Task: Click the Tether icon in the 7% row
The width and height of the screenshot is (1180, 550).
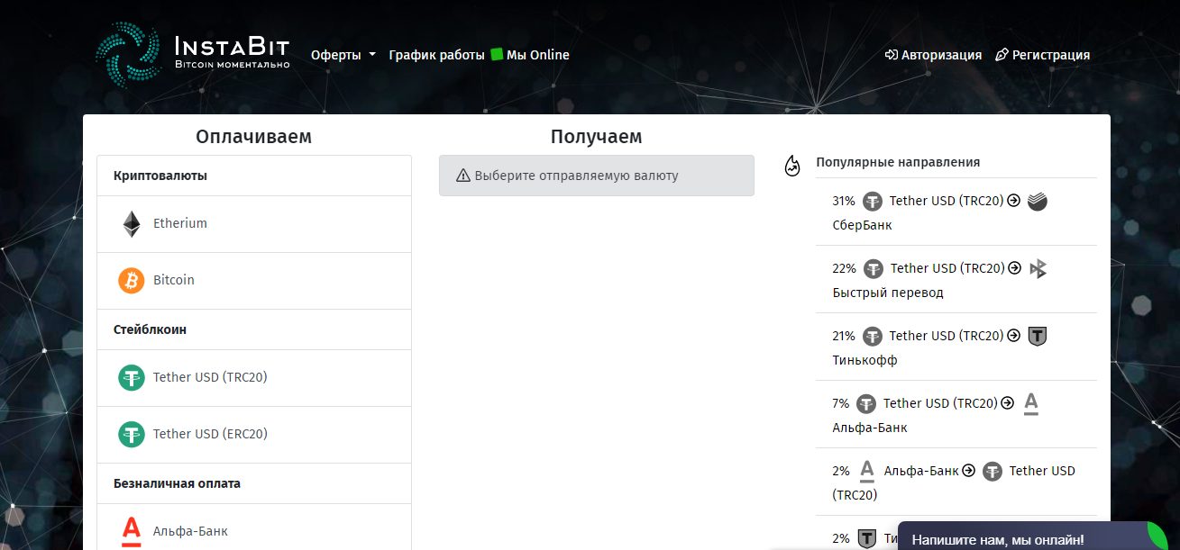Action: click(866, 404)
